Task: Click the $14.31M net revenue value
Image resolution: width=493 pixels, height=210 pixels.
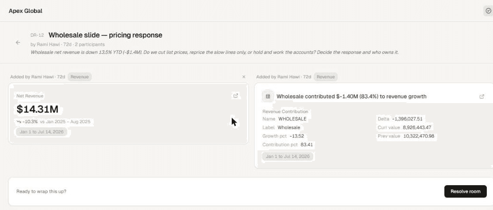Action: pyautogui.click(x=37, y=109)
